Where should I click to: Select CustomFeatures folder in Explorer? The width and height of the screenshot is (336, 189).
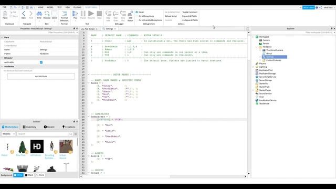tap(274, 60)
